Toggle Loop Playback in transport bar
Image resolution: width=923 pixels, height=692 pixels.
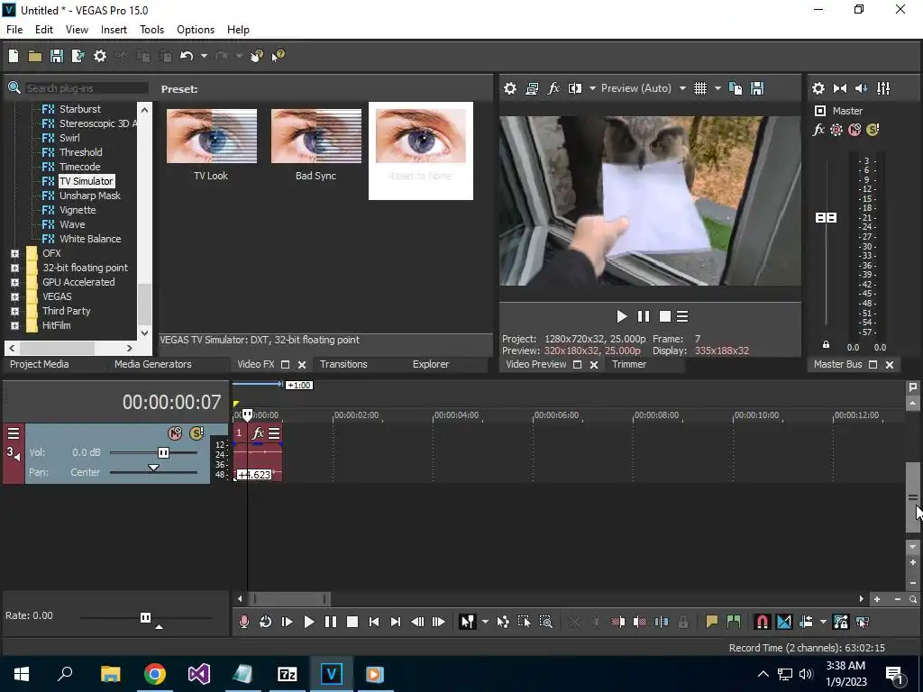tap(266, 622)
